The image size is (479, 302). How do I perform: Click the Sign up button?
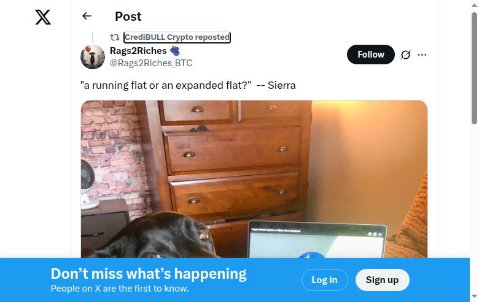point(382,280)
